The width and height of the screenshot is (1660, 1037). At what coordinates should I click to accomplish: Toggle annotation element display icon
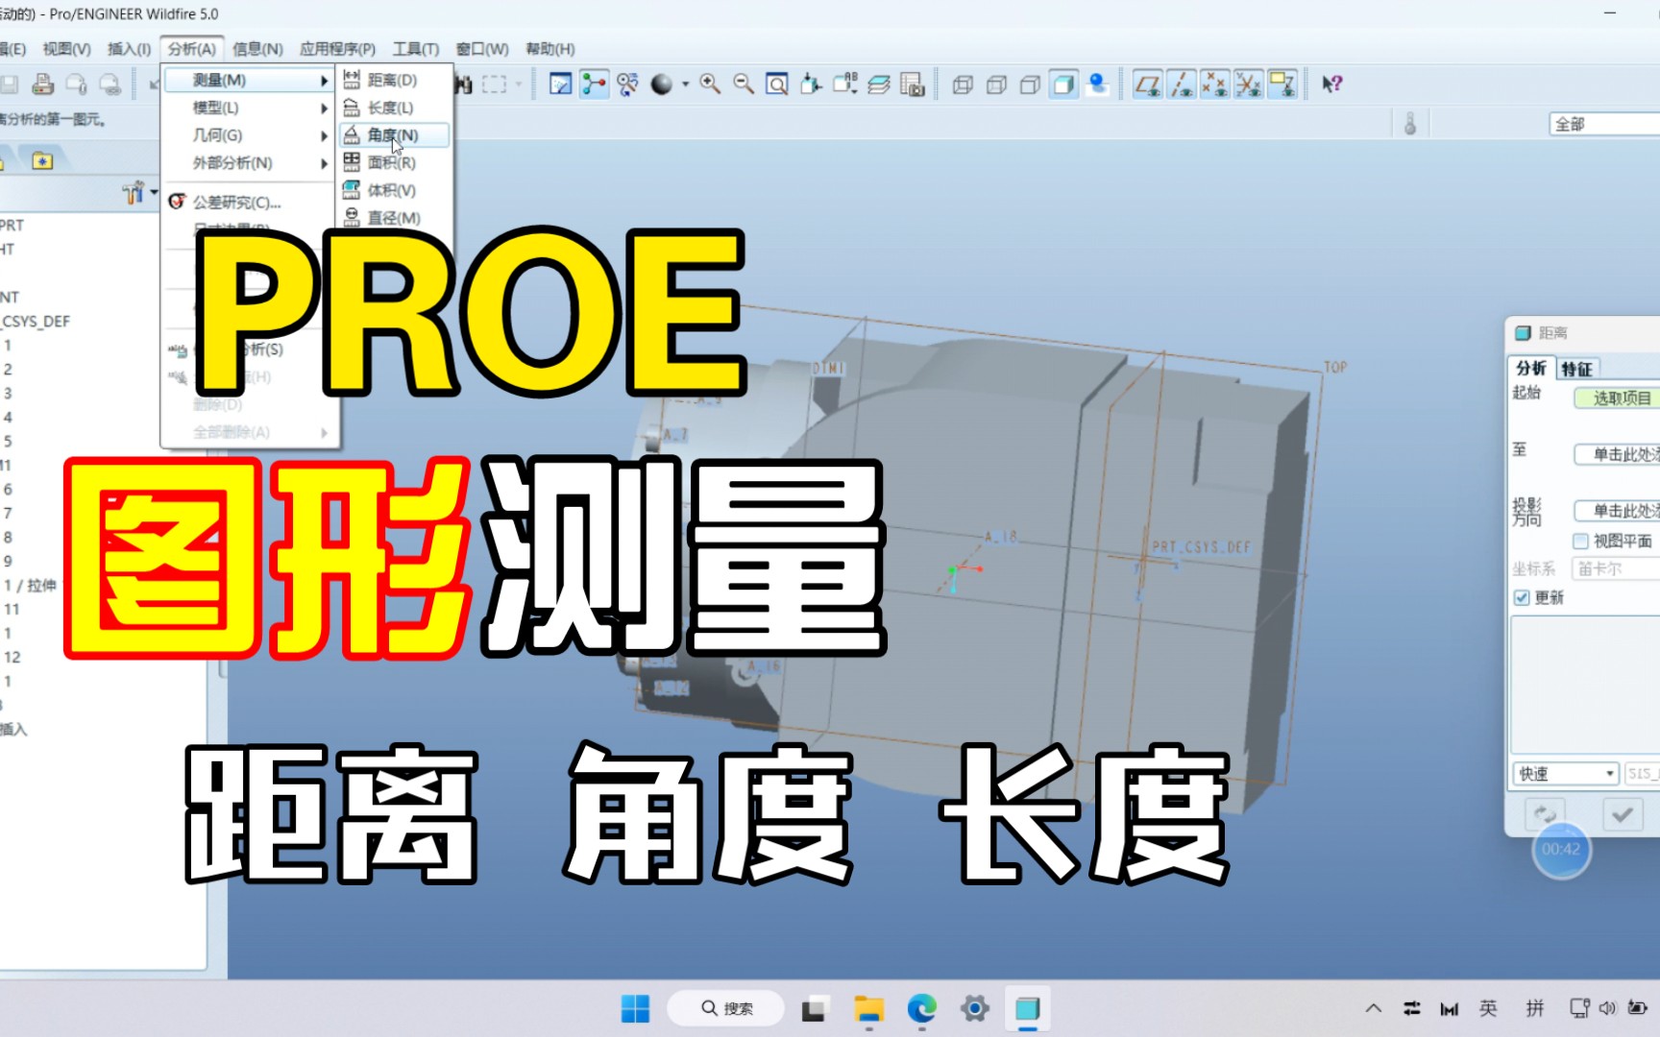[1282, 84]
